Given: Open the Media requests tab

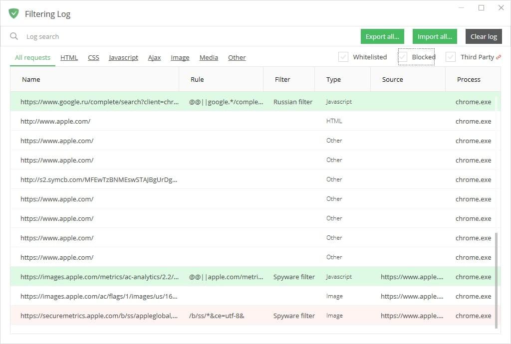Looking at the screenshot, I should point(209,57).
